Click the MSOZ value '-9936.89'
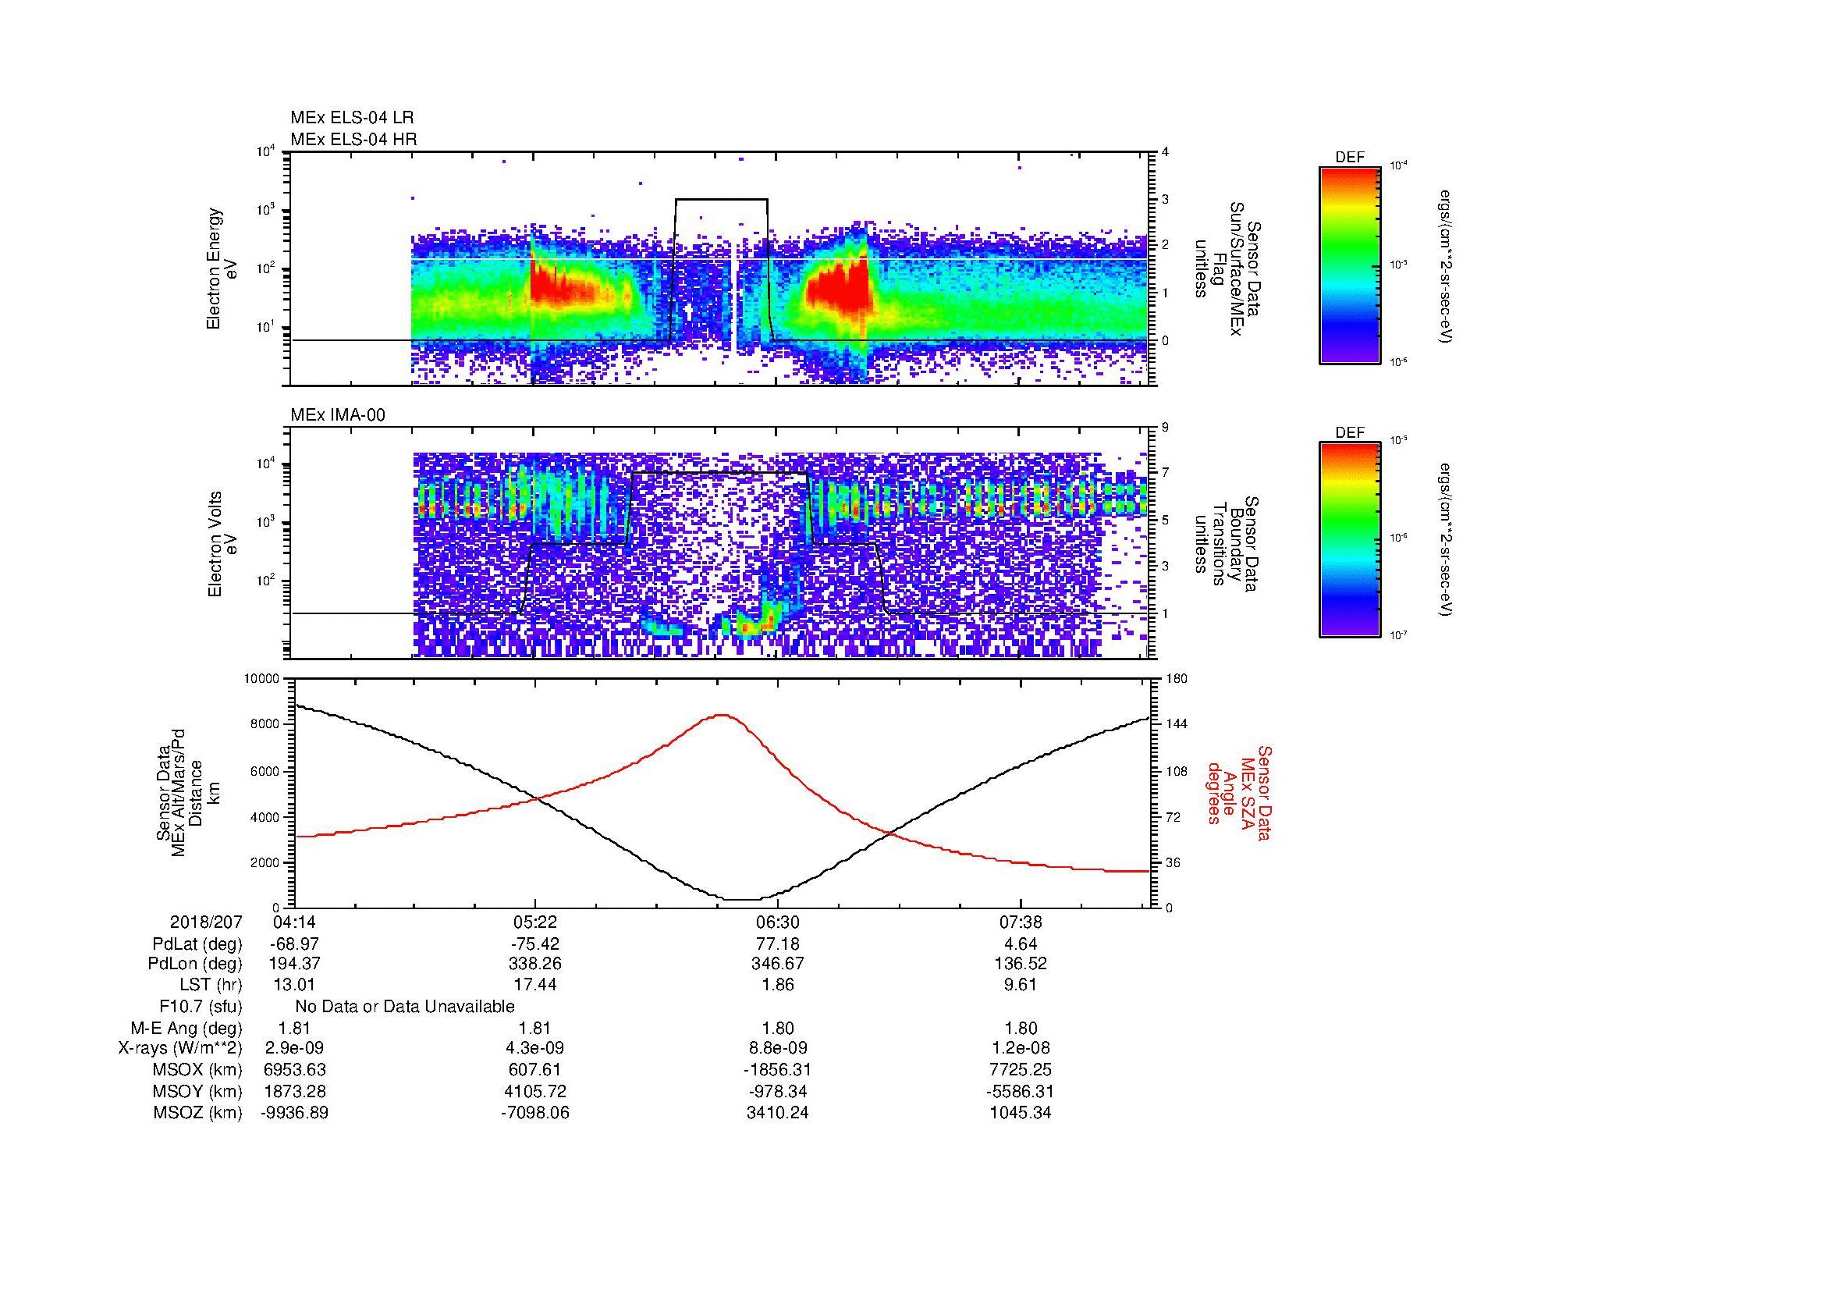 [294, 1113]
